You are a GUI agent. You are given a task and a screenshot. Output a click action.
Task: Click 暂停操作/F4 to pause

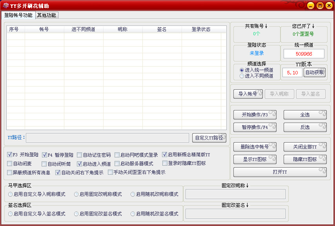pyautogui.click(x=255, y=127)
